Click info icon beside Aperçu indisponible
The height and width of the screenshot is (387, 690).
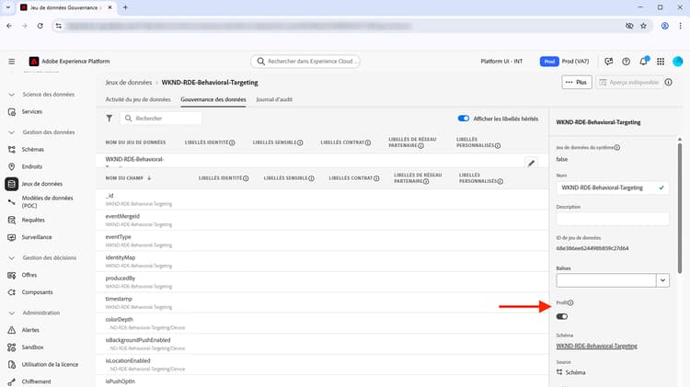(x=669, y=82)
